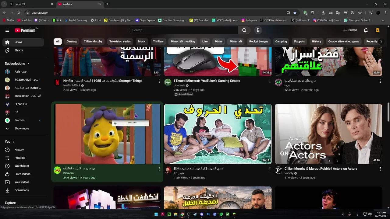Play the Actors on Actors thumbnail

click(328, 134)
